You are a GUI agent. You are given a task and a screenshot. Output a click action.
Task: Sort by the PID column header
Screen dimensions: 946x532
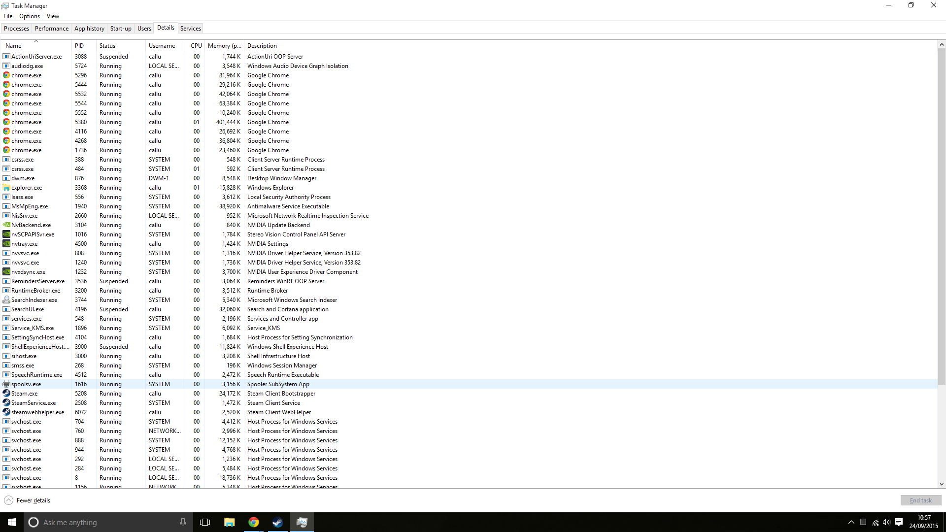point(84,46)
